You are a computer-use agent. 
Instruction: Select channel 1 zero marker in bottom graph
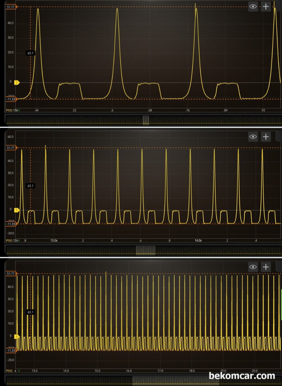click(x=17, y=337)
